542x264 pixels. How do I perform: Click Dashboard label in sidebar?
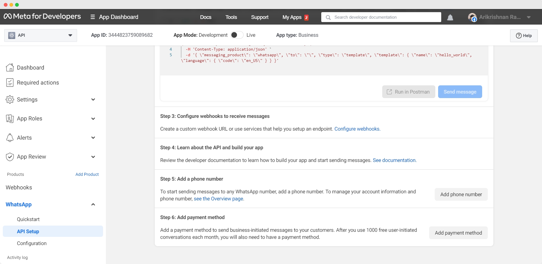pos(30,68)
